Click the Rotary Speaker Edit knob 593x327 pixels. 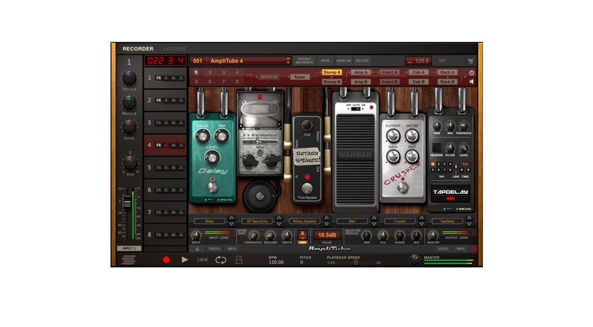307,125
